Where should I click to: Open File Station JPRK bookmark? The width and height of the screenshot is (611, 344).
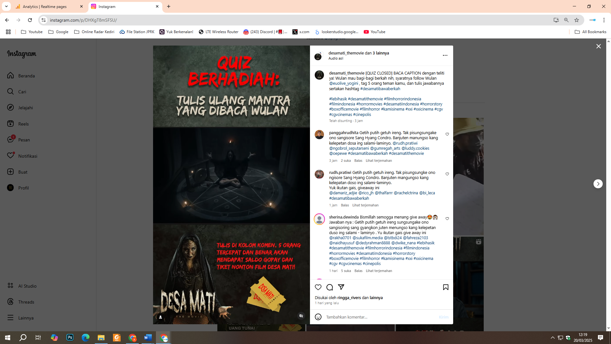[x=137, y=32]
